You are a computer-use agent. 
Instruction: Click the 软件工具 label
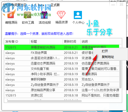pyautogui.click(x=28, y=22)
